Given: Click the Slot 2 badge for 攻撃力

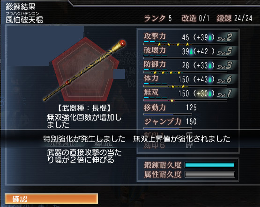Looking at the screenshot, I should [x=225, y=37].
